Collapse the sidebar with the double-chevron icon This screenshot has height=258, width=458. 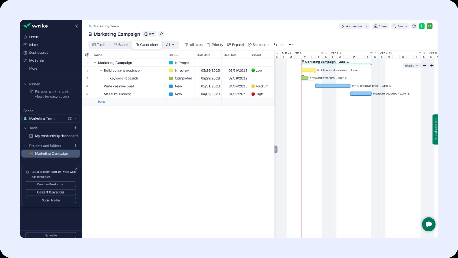(76, 26)
